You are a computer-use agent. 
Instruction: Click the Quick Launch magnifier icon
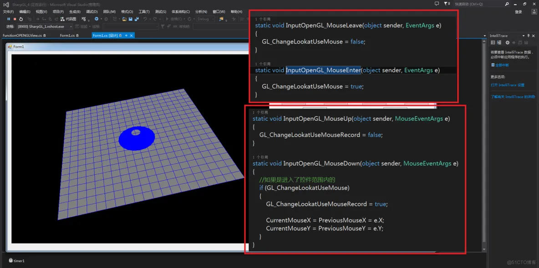pos(507,4)
